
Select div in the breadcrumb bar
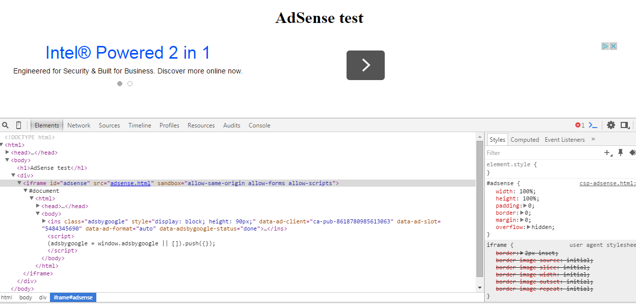(43, 297)
